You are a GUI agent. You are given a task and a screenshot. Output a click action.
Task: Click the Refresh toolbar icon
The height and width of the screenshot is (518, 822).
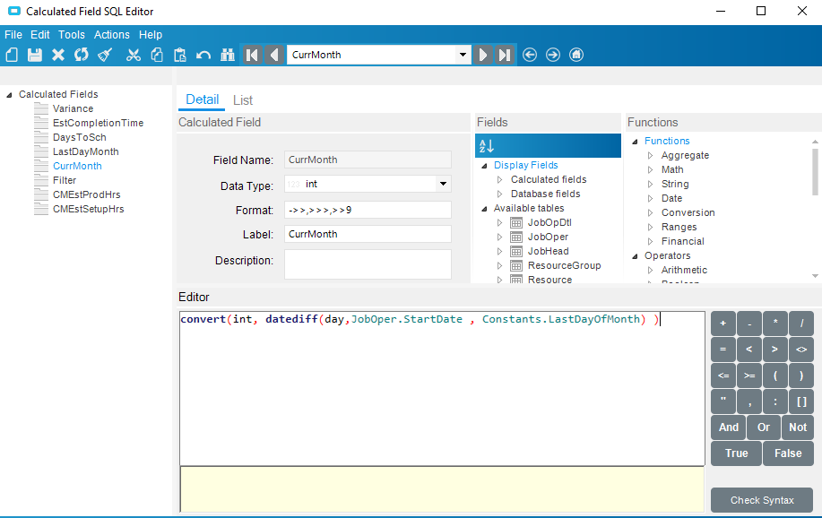point(82,55)
